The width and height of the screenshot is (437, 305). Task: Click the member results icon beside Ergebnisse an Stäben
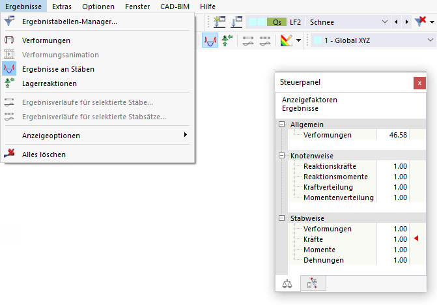(x=9, y=69)
